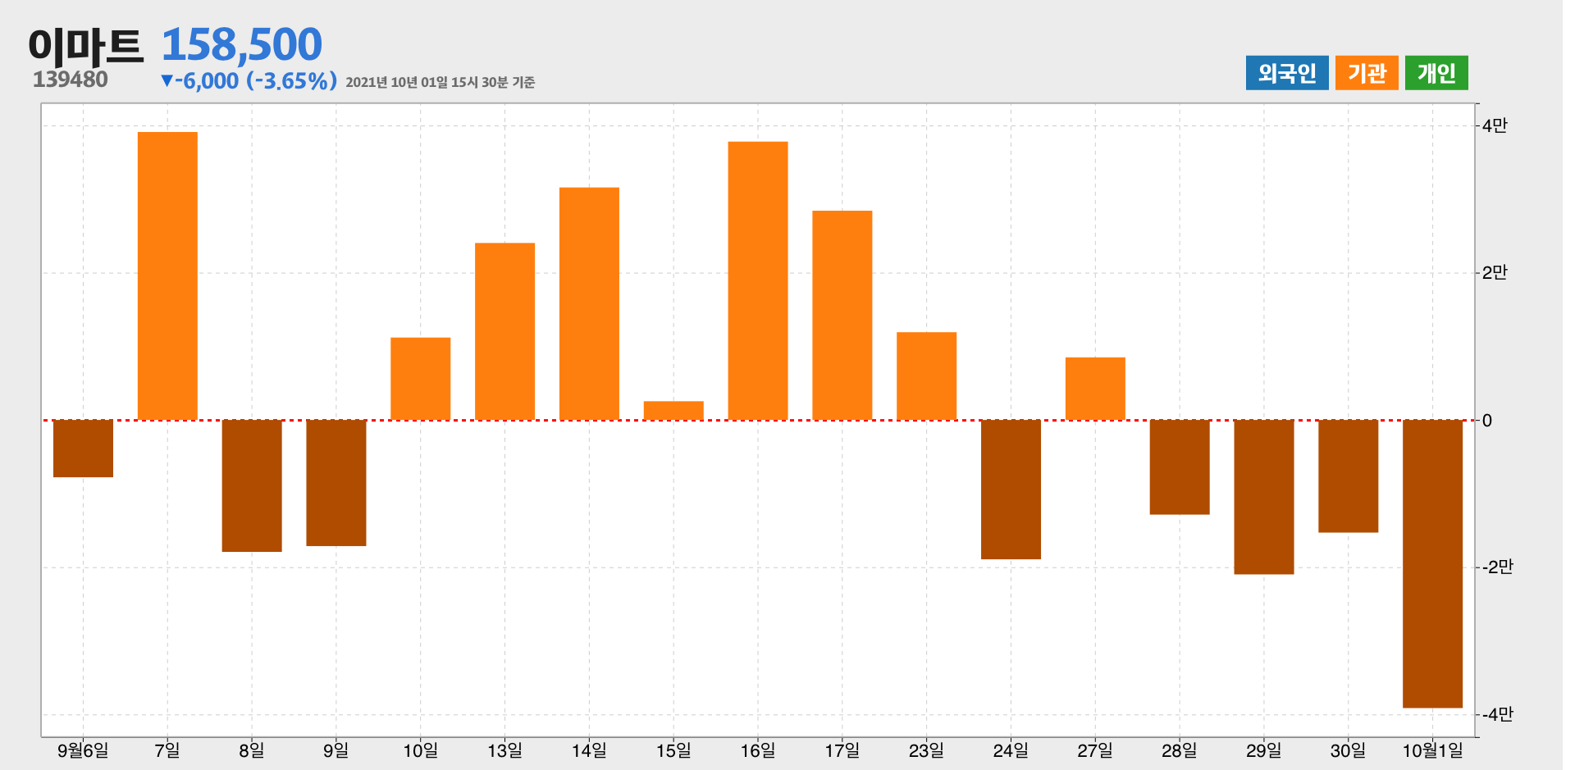Click the 16일 x-axis date label
Screen dimensions: 1575x770
point(758,750)
